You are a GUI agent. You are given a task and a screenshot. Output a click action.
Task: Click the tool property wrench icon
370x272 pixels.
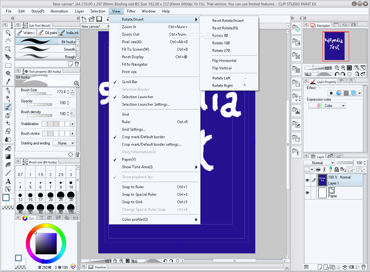pyautogui.click(x=77, y=154)
